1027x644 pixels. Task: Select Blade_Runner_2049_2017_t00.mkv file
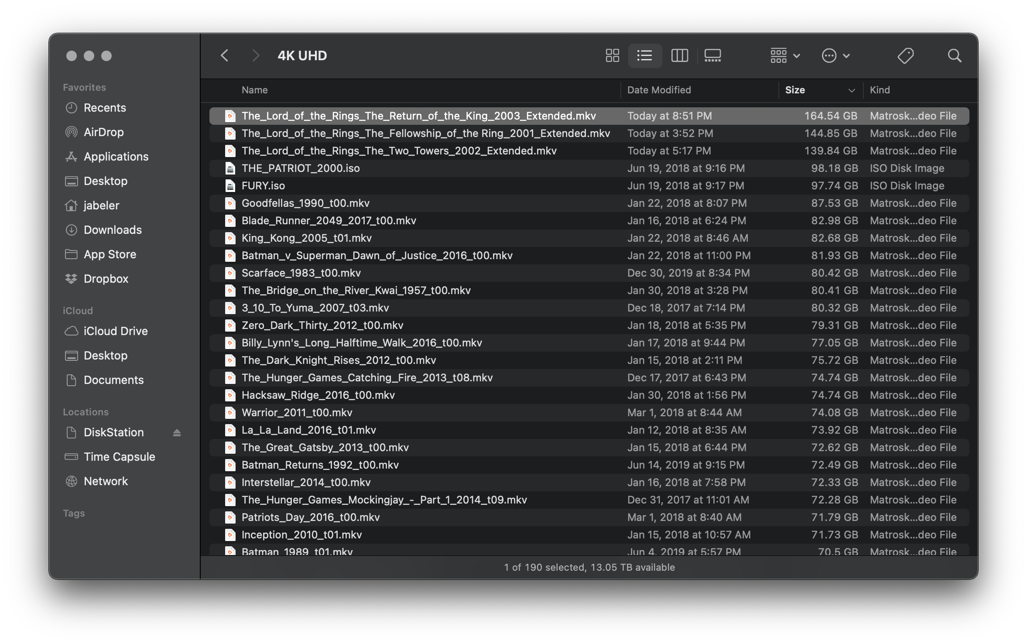click(x=329, y=221)
